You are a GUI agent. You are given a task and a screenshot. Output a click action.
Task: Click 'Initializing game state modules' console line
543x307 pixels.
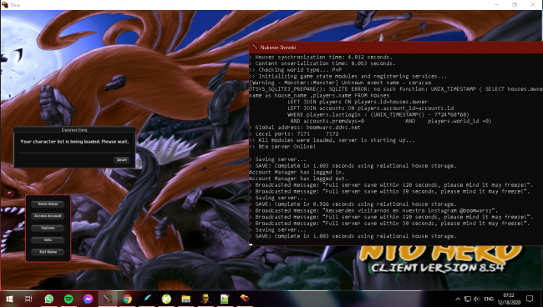(348, 77)
